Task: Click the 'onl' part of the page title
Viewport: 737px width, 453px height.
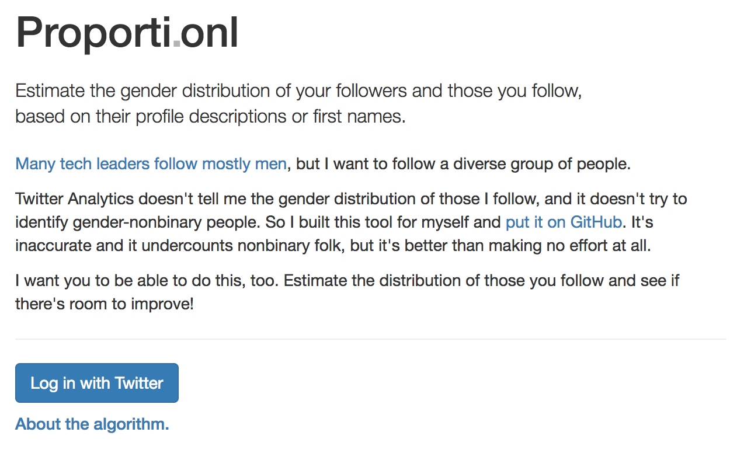Action: 209,32
